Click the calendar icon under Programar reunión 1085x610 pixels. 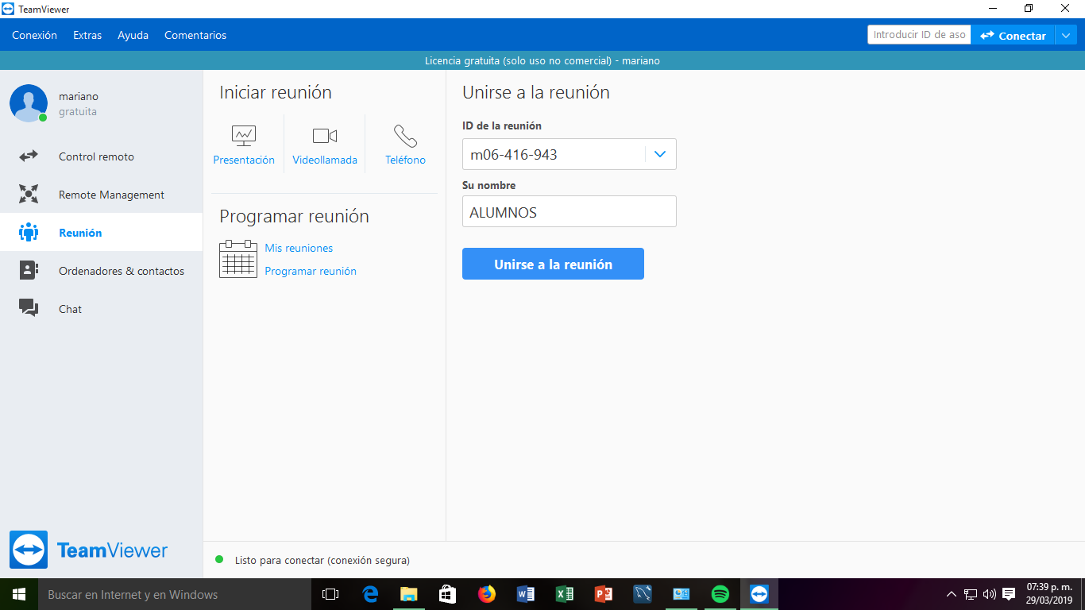coord(238,259)
